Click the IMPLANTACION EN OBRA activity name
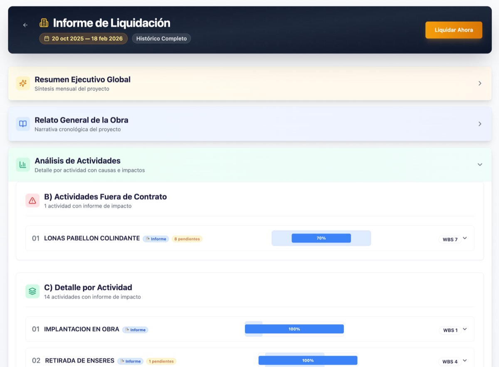The height and width of the screenshot is (367, 499). click(82, 329)
